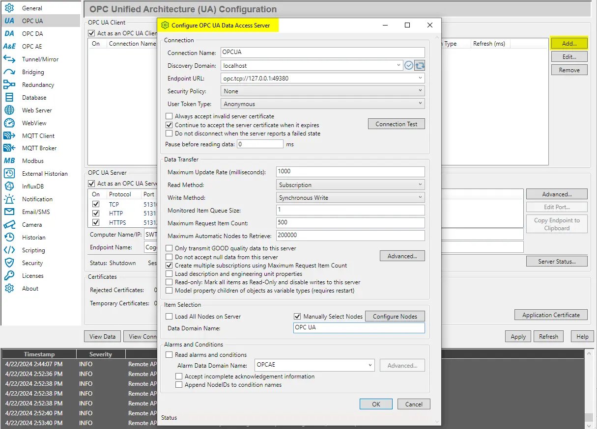The height and width of the screenshot is (429, 597).
Task: Open the Read Method dropdown
Action: click(x=349, y=185)
